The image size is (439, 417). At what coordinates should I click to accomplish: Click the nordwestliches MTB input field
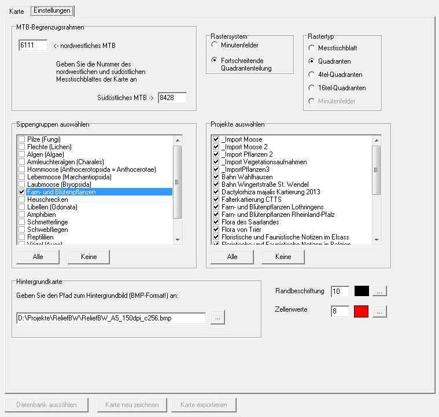[33, 45]
